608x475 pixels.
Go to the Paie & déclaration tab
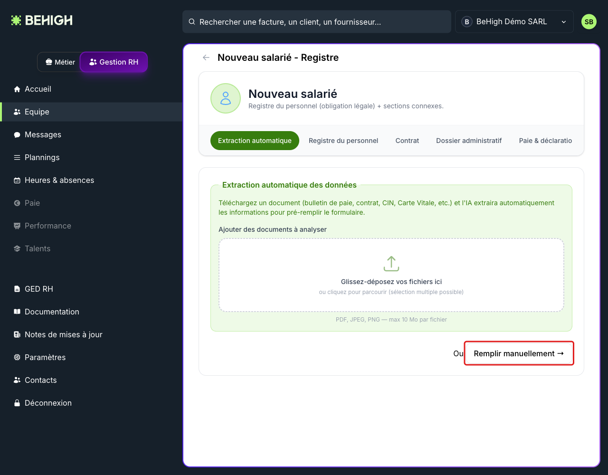point(545,141)
